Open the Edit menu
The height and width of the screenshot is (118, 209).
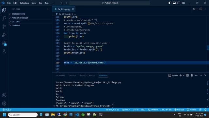pos(15,3)
